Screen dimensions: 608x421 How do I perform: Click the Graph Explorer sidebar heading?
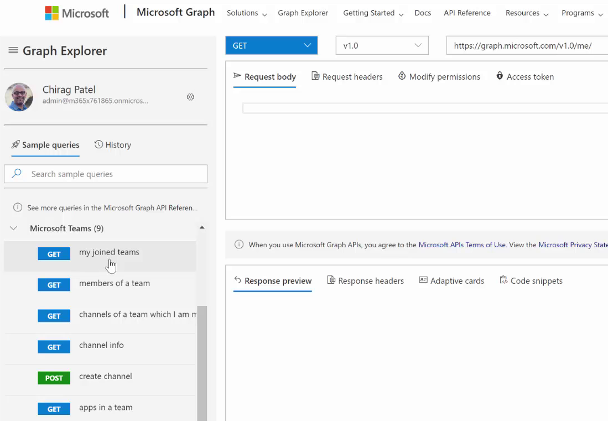pyautogui.click(x=65, y=51)
